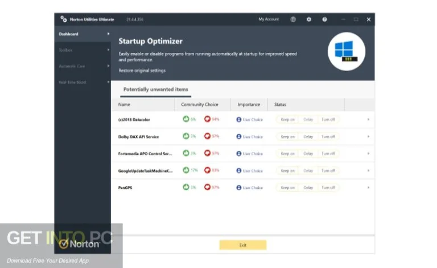
Task: Click the yellow Exit button
Action: pos(243,245)
